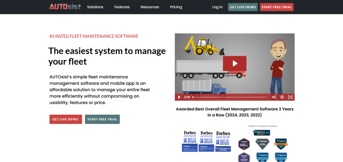Expand the Solutions menu in navigation
The height and width of the screenshot is (162, 343).
95,7
